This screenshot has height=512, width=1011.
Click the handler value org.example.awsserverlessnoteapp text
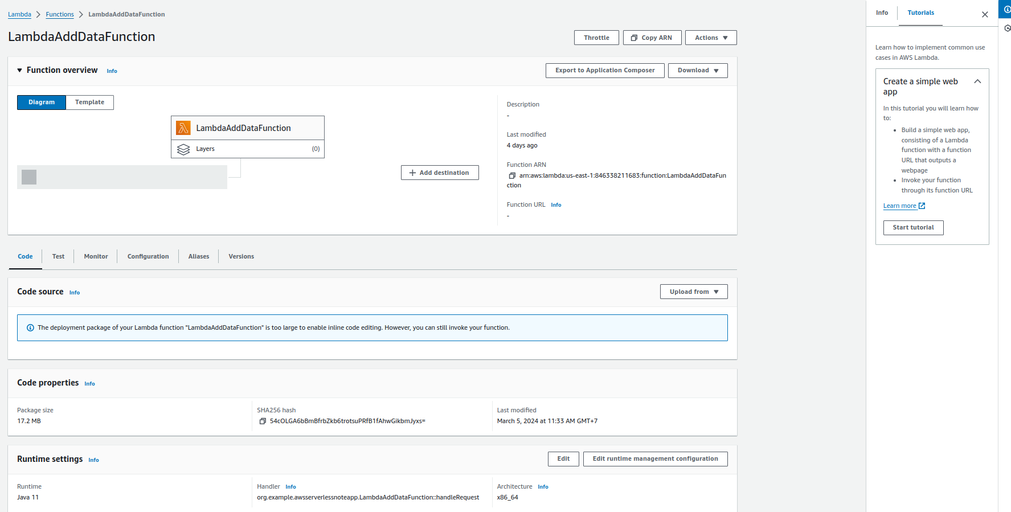click(368, 498)
